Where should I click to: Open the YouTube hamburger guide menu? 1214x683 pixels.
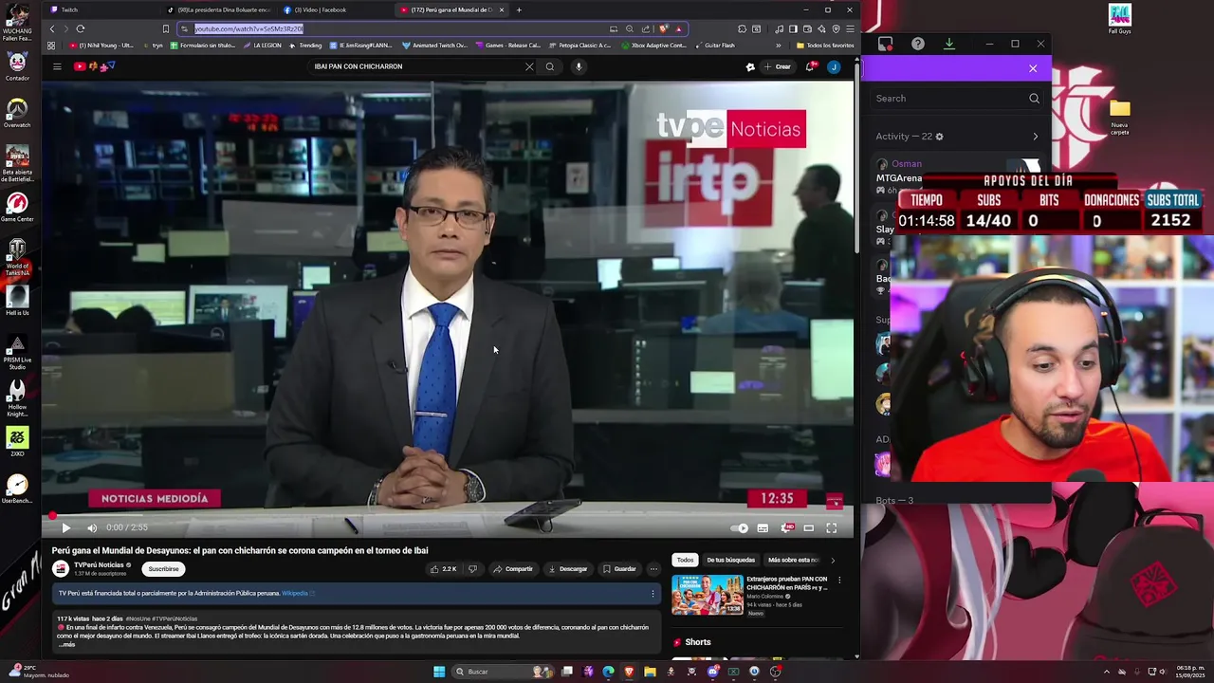click(57, 66)
